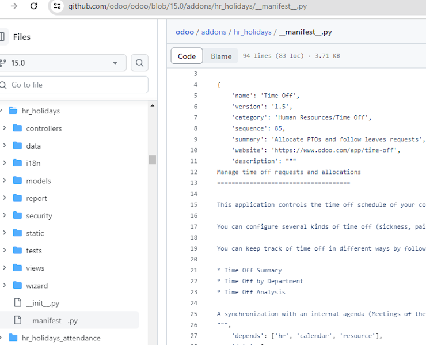Viewport: 426px width, 345px height.
Task: Expand the static folder chevron
Action: pyautogui.click(x=5, y=233)
